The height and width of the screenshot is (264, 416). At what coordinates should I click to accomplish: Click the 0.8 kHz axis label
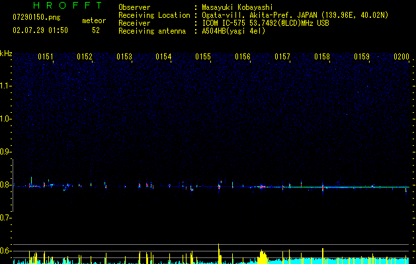tap(5, 185)
